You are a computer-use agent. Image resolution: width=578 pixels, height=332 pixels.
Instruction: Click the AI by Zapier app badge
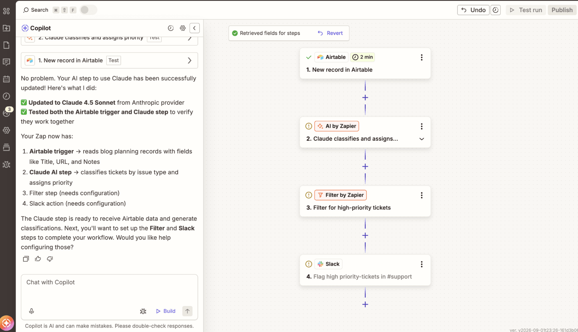pos(337,126)
